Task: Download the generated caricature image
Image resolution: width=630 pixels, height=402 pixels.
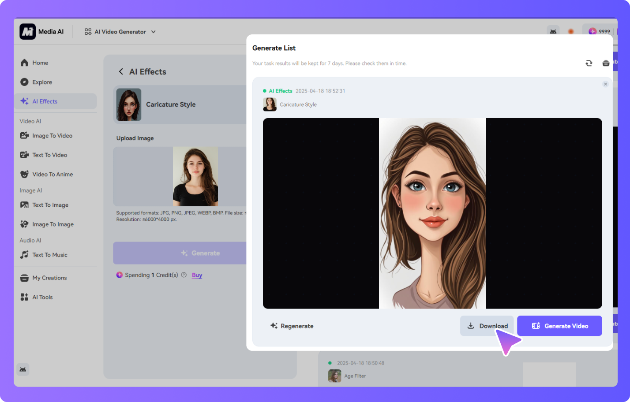Action: (487, 326)
